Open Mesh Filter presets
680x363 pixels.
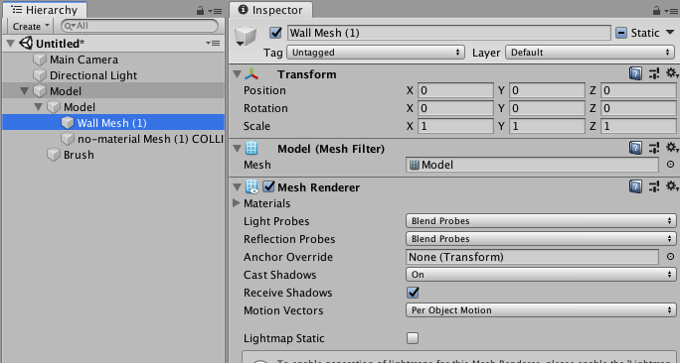[x=654, y=149]
